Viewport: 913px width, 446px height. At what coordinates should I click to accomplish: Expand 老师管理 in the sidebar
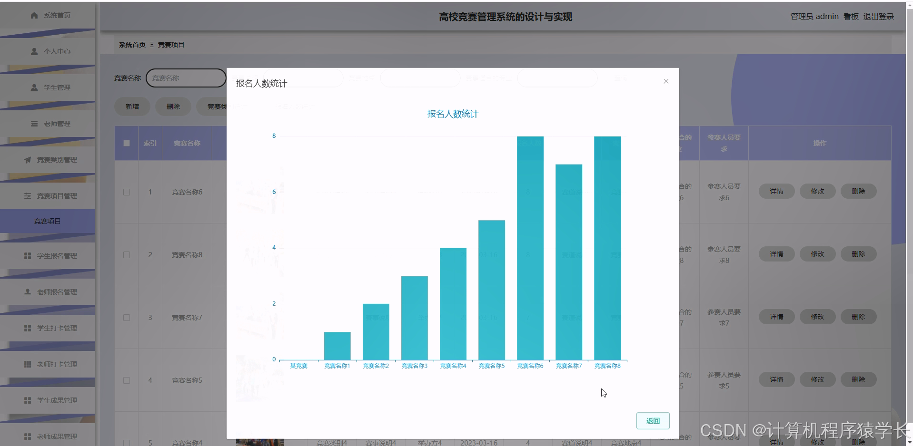pyautogui.click(x=48, y=124)
